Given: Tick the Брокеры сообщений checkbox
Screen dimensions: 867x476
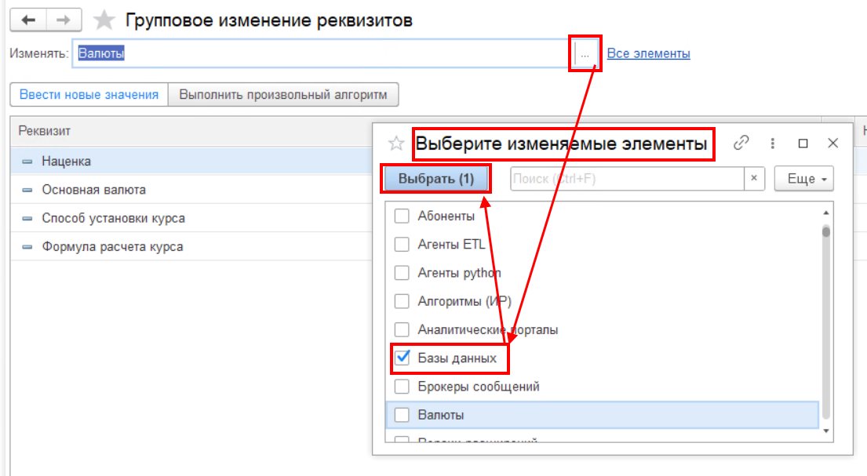Looking at the screenshot, I should (402, 387).
